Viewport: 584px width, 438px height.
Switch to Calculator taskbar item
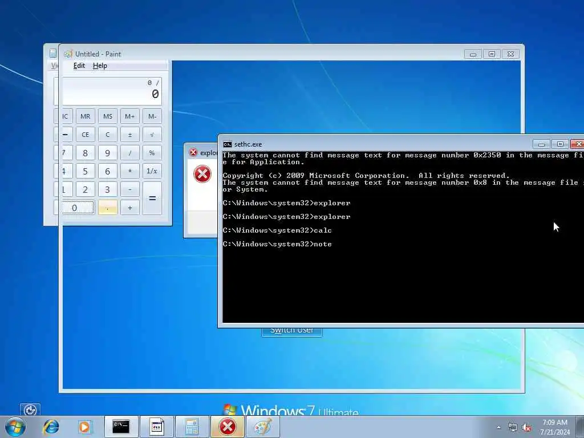192,427
